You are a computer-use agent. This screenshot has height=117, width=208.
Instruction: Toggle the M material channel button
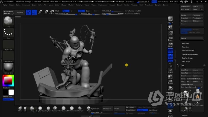pyautogui.click(x=71, y=11)
